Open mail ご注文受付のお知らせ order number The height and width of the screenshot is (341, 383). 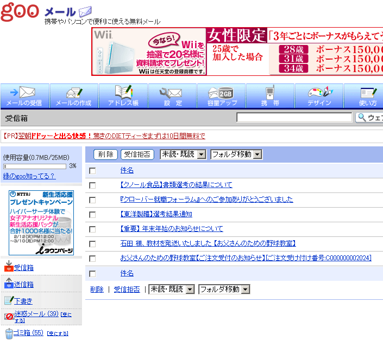pos(246,258)
